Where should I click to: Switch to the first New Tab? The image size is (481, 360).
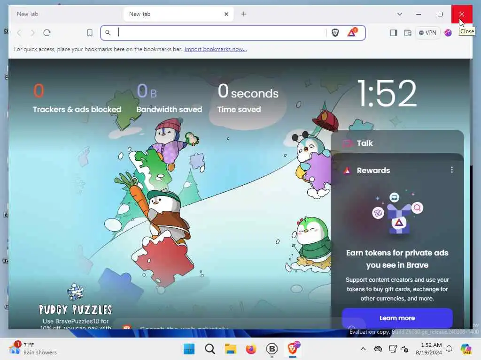[66, 14]
